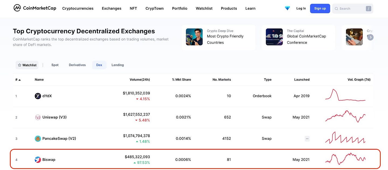Click the 0.0006% market share cell for Biswap
Image resolution: width=388 pixels, height=170 pixels.
point(183,160)
